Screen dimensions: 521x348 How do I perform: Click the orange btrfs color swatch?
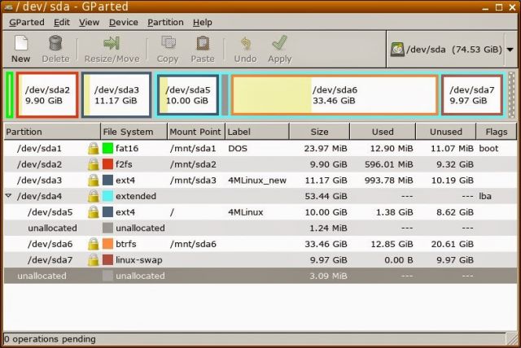click(x=107, y=244)
